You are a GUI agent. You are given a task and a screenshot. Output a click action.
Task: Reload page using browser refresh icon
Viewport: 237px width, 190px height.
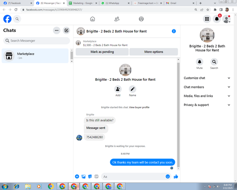click(x=16, y=9)
